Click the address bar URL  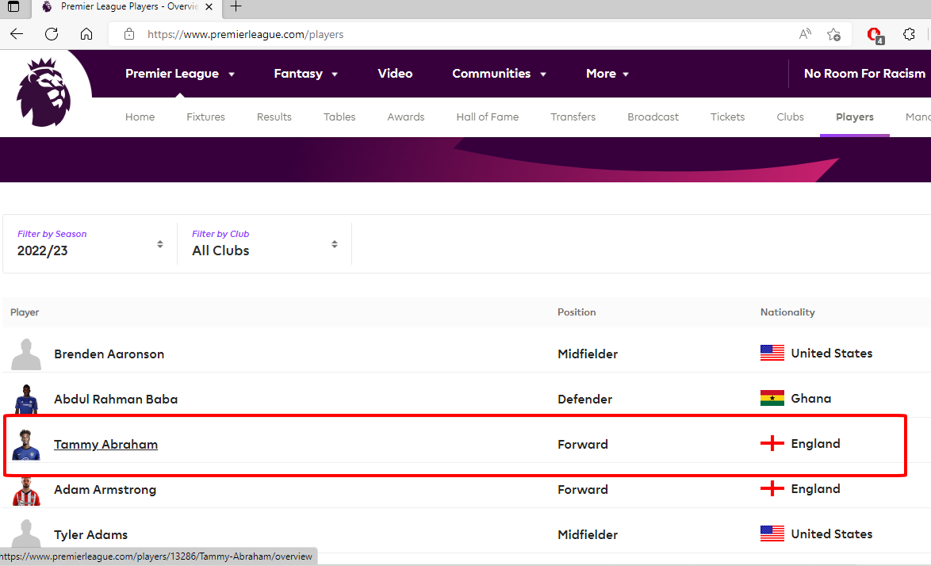pyautogui.click(x=245, y=34)
